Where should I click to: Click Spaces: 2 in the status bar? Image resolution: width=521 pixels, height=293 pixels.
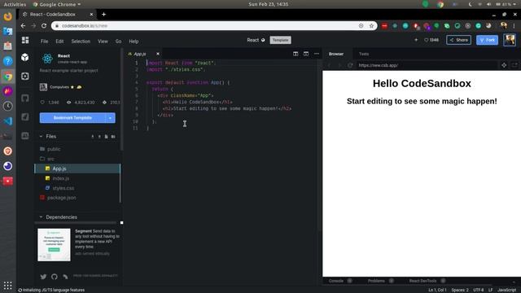click(x=459, y=290)
